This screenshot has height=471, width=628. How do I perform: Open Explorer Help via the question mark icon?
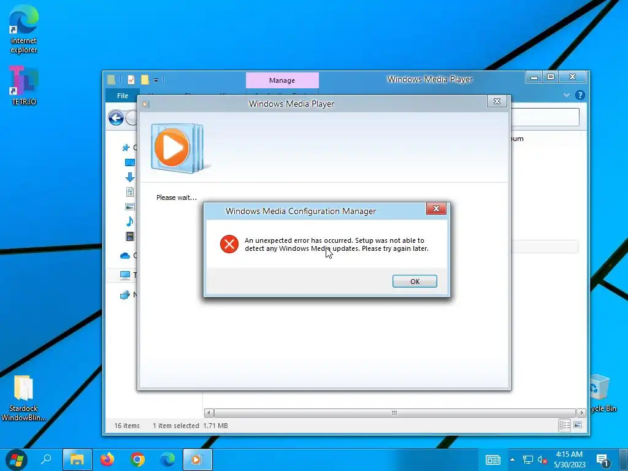pyautogui.click(x=580, y=95)
